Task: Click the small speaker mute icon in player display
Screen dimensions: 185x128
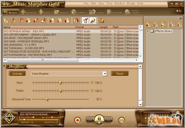Action: pyautogui.click(x=20, y=117)
